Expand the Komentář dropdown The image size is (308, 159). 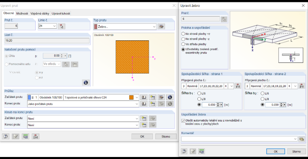[295, 139]
